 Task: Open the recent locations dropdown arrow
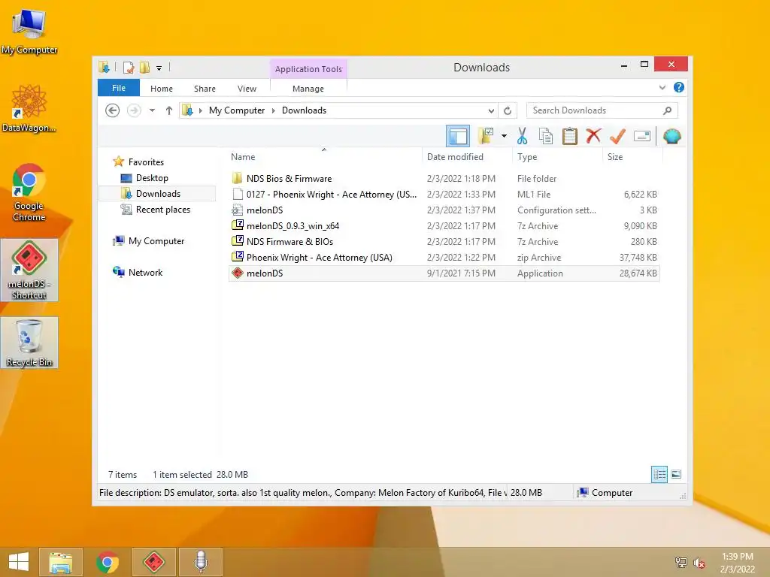152,110
